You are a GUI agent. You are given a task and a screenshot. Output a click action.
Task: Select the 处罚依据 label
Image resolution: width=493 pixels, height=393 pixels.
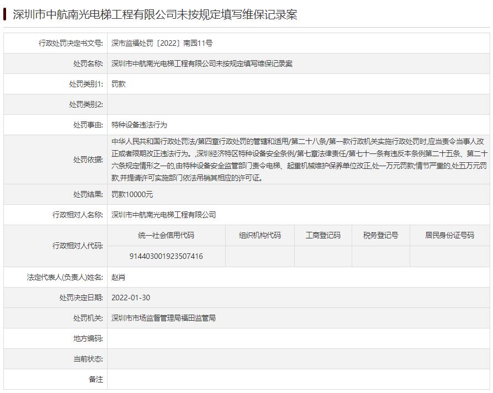pos(88,160)
